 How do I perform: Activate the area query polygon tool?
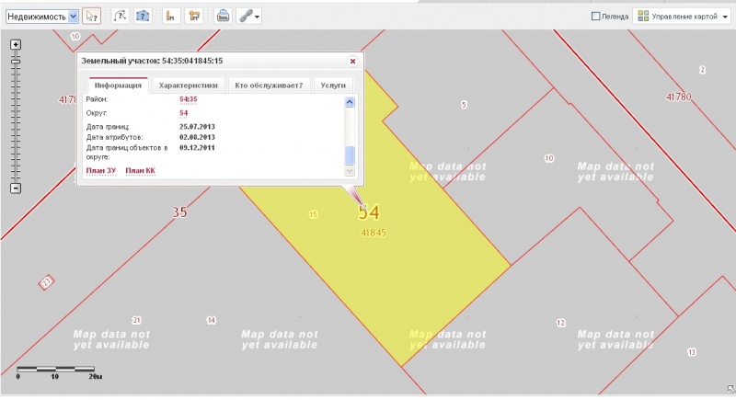pos(143,16)
